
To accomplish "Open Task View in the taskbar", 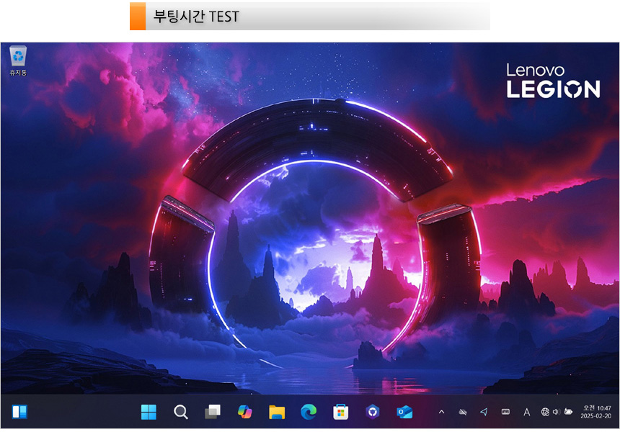I will 213,412.
